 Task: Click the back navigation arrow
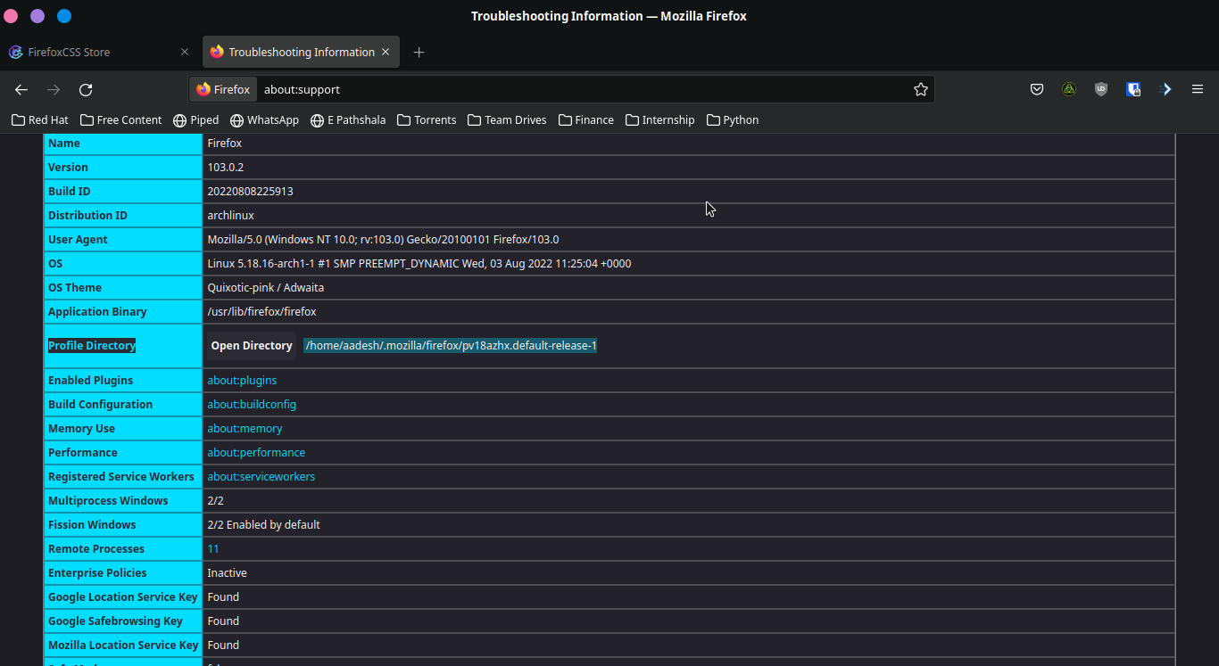pos(21,89)
